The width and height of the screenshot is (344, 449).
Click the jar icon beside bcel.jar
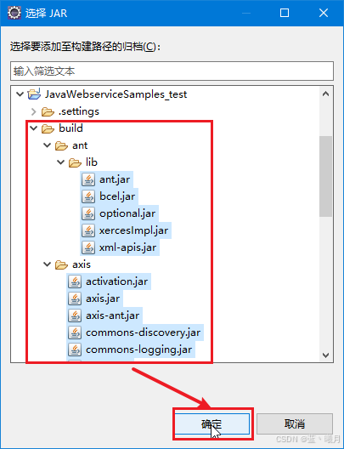(x=88, y=196)
